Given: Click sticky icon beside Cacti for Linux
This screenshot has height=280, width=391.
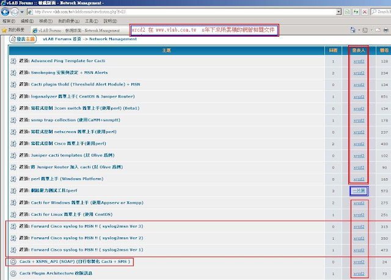Looking at the screenshot, I should tap(13, 215).
